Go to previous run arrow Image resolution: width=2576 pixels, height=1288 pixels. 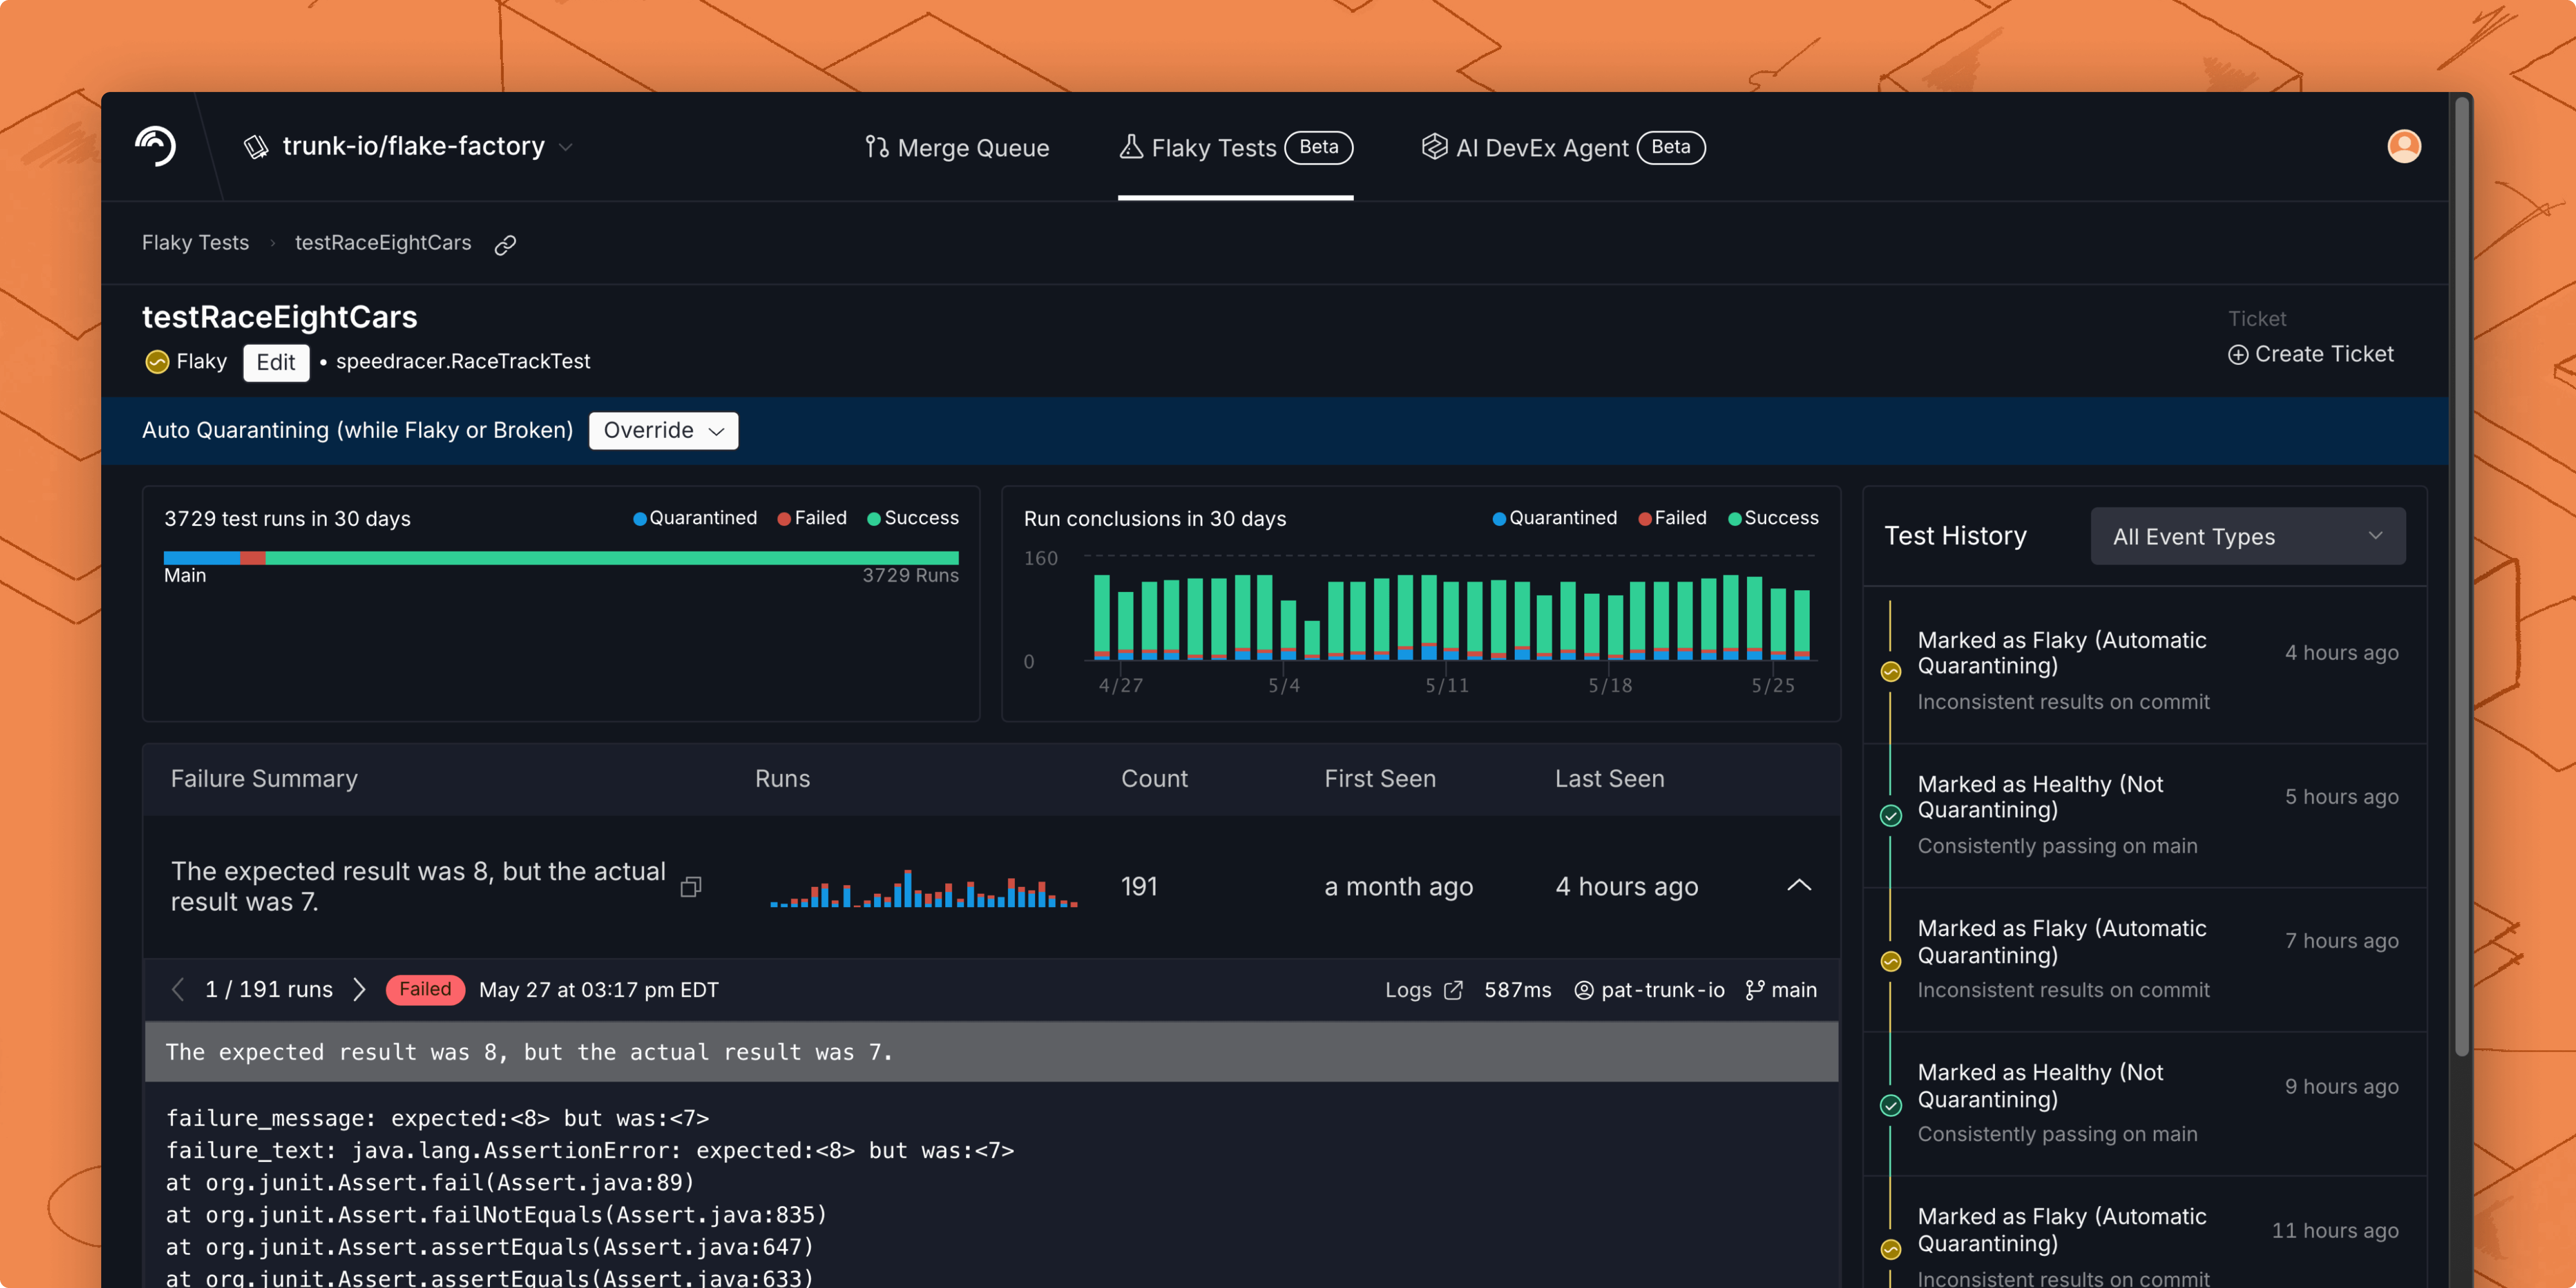click(x=178, y=990)
